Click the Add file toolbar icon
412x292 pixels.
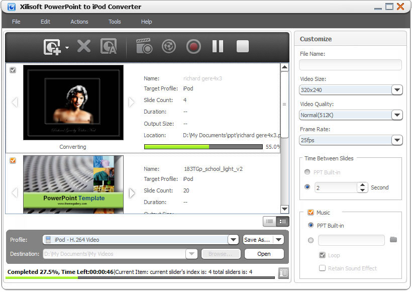pos(52,47)
